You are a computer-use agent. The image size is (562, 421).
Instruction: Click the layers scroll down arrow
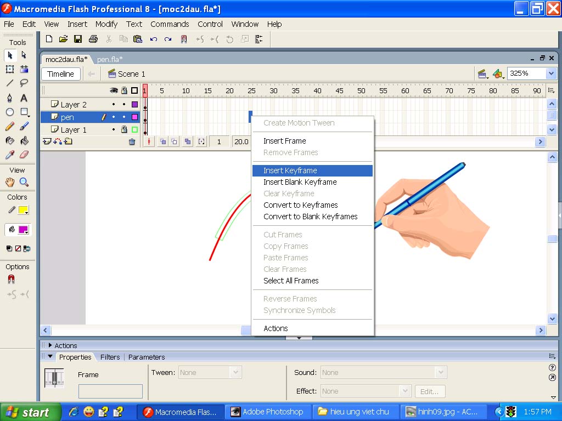pyautogui.click(x=552, y=129)
